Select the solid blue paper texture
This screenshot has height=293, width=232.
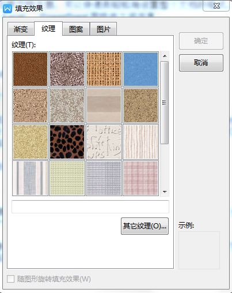[x=140, y=69]
